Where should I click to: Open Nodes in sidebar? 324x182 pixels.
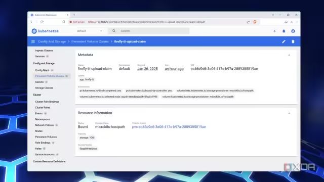(39, 131)
